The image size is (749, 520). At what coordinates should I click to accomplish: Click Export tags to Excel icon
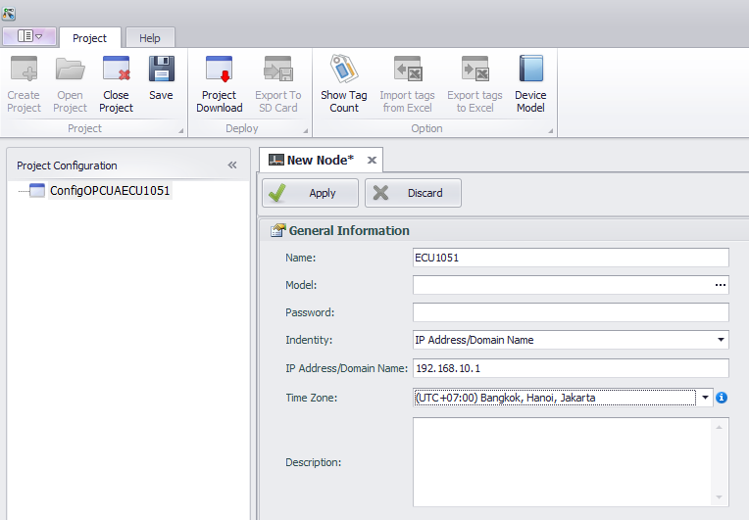click(474, 70)
